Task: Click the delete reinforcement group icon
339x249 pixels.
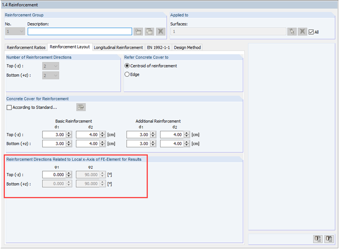Action: 161,32
